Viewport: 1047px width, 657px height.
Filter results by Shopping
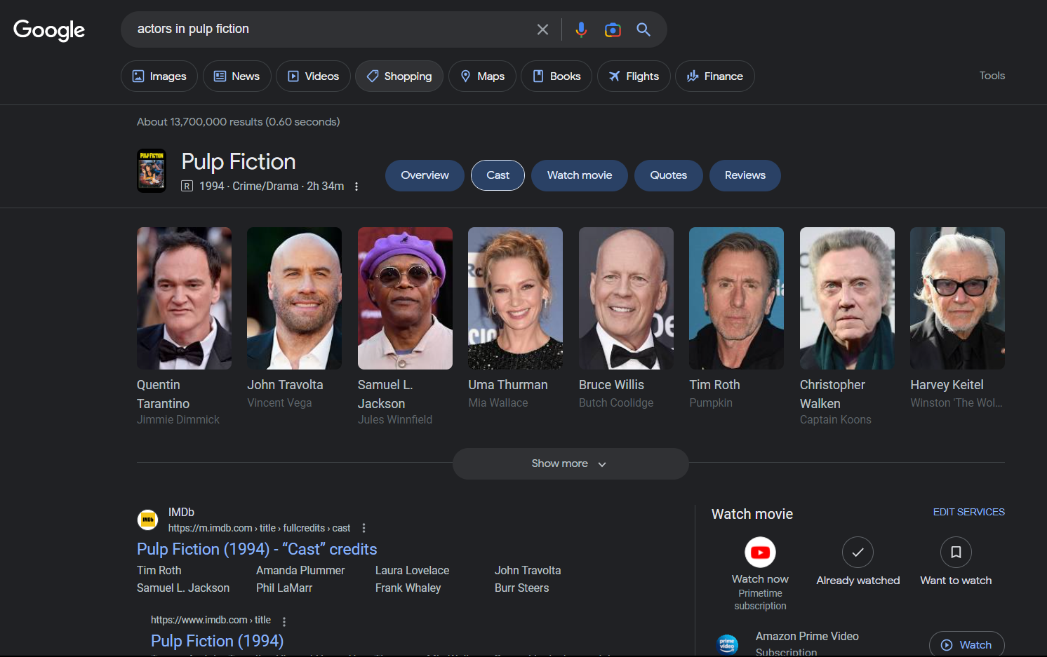(399, 76)
